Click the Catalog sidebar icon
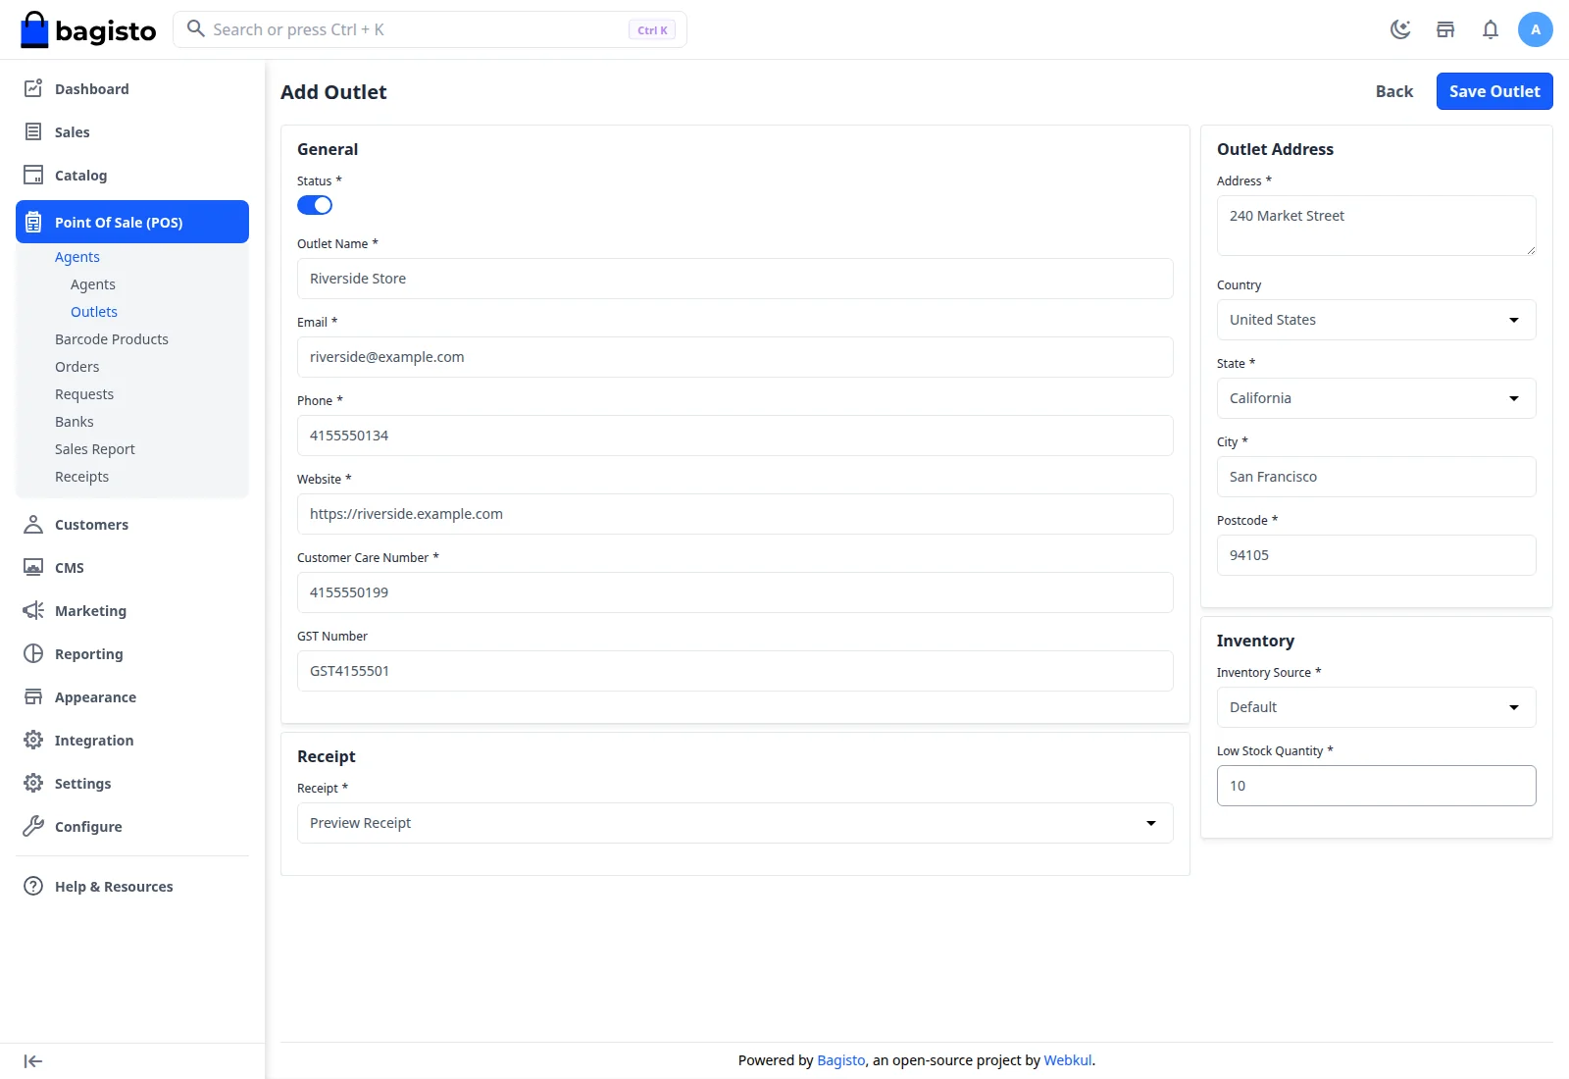The height and width of the screenshot is (1079, 1569). [x=33, y=175]
